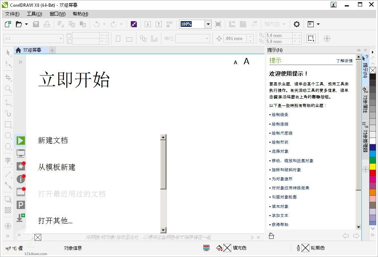Select the Text tool

8,160
